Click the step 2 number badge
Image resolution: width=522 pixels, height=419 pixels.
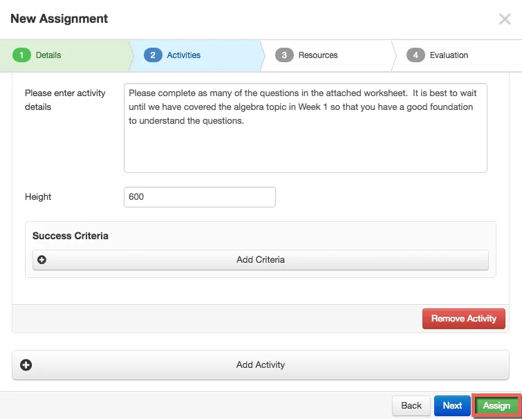point(153,55)
